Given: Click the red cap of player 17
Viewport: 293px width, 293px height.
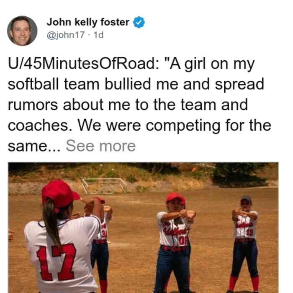Looking at the screenshot, I should pos(60,193).
